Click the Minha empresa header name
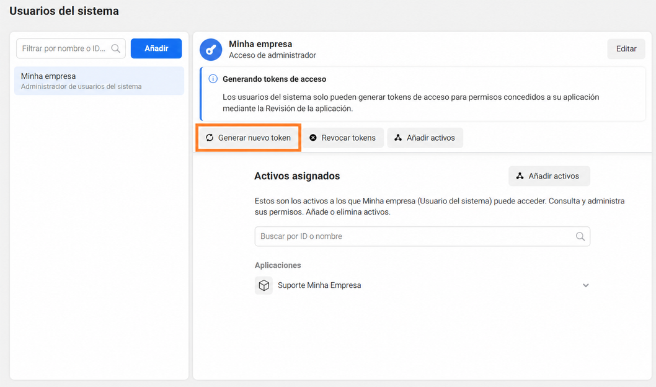This screenshot has height=387, width=656. pos(260,44)
